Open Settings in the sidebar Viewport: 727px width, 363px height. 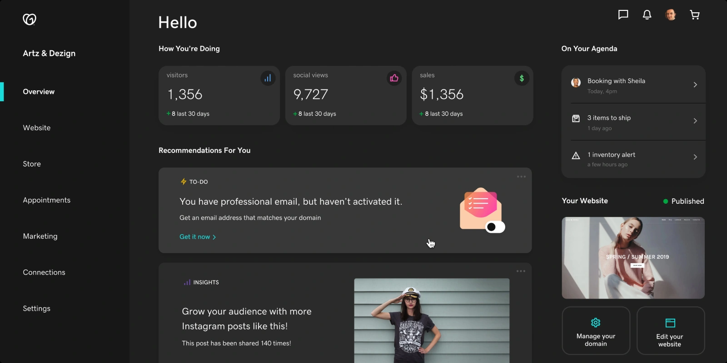tap(37, 309)
